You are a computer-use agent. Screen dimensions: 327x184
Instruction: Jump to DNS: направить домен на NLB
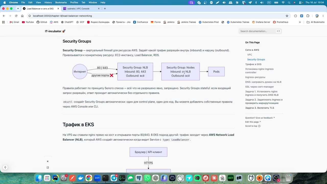(x=263, y=82)
